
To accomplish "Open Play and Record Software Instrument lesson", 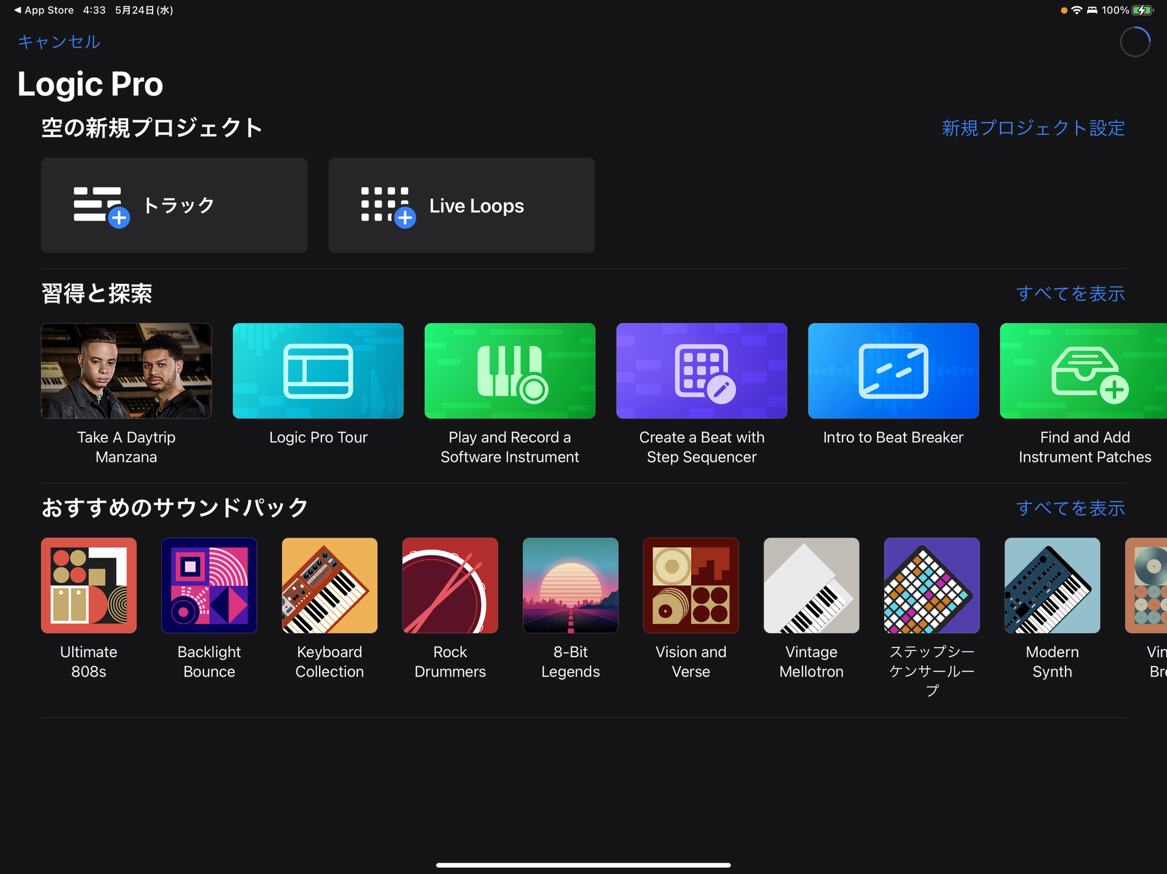I will coord(509,370).
